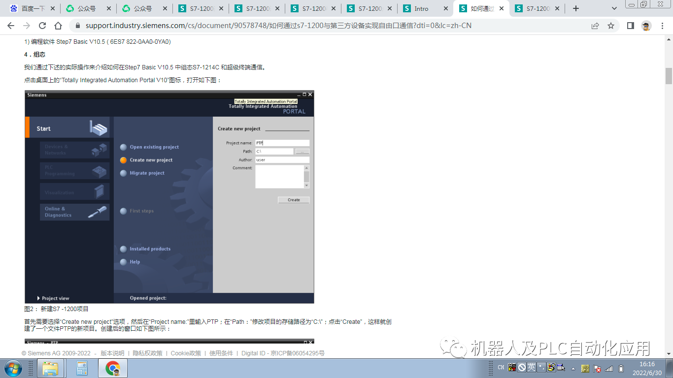Viewport: 673px width, 378px height.
Task: Click the caption "图2： 新建S7 -1200项目"
Action: [x=56, y=309]
